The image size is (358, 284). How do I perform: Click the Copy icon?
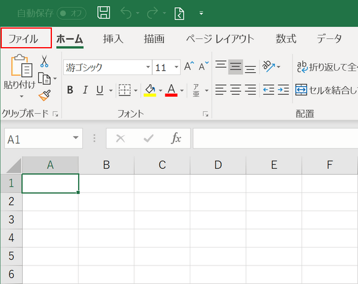pos(44,79)
